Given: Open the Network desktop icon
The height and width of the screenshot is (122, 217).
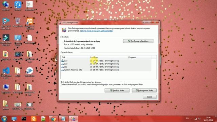Looking at the screenshot, I should 6,6.
